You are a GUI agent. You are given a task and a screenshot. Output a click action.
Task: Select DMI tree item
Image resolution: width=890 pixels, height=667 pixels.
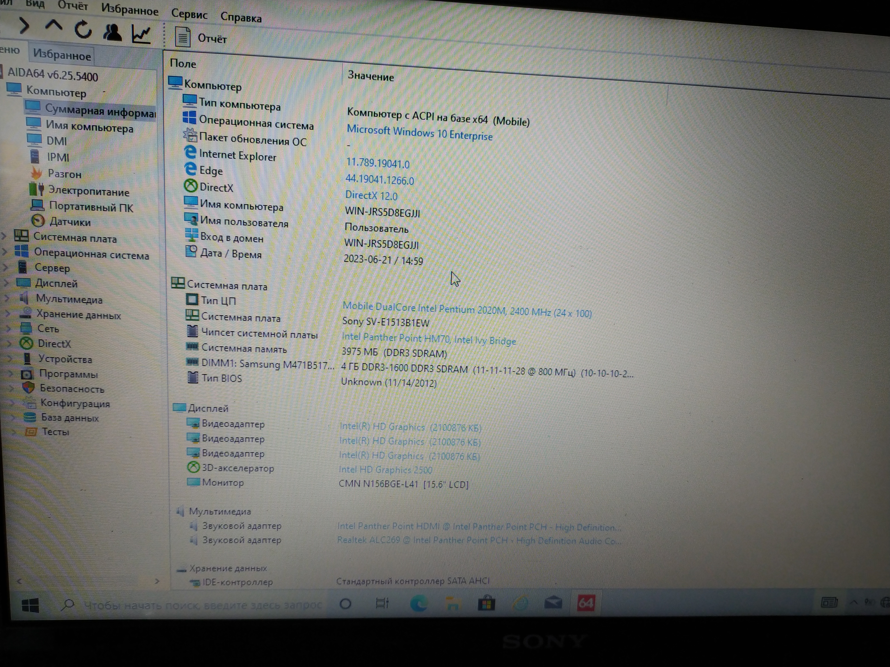(x=57, y=141)
